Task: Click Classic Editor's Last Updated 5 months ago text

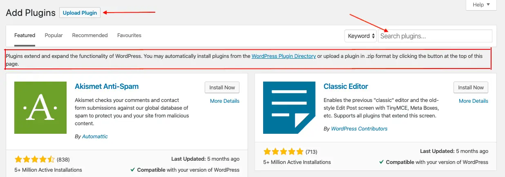Action: click(x=454, y=151)
